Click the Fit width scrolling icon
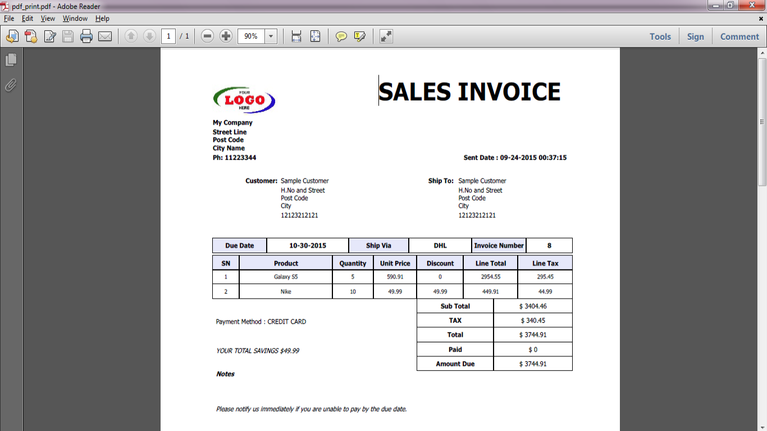 point(296,36)
